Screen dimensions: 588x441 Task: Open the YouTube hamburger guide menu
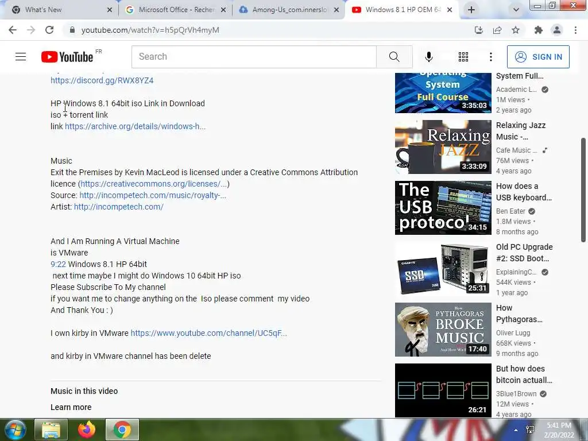(21, 57)
